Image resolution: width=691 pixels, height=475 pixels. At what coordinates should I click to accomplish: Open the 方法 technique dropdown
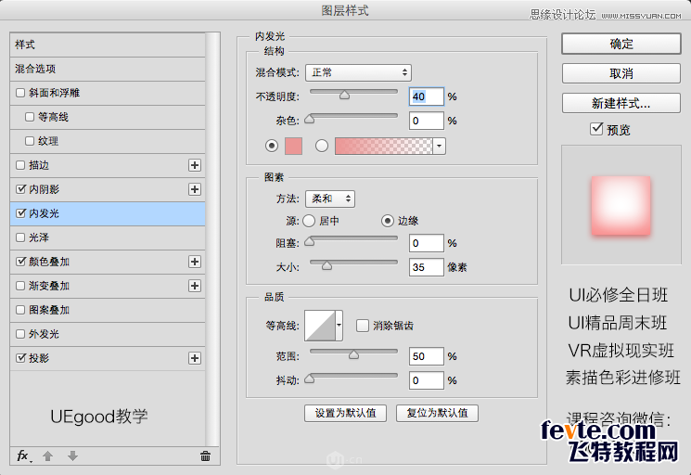pyautogui.click(x=330, y=199)
